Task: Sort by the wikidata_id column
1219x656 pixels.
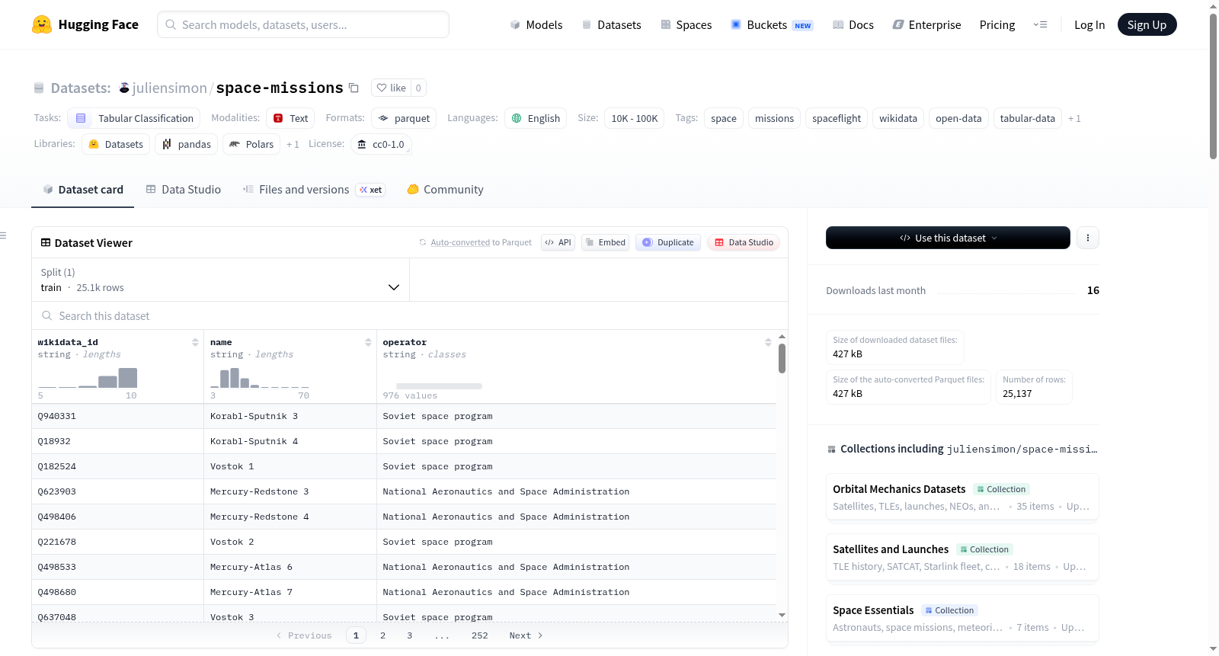Action: click(x=195, y=342)
